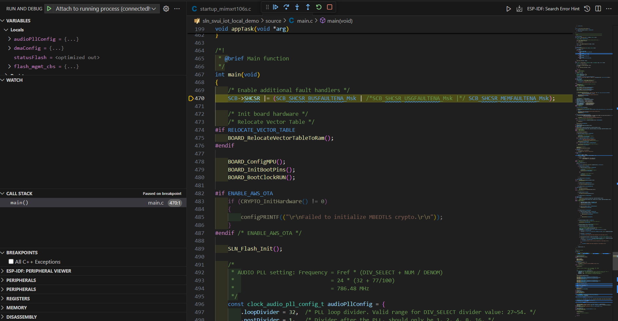This screenshot has height=321, width=618.
Task: Open launch.json via the gear icon
Action: tap(166, 9)
